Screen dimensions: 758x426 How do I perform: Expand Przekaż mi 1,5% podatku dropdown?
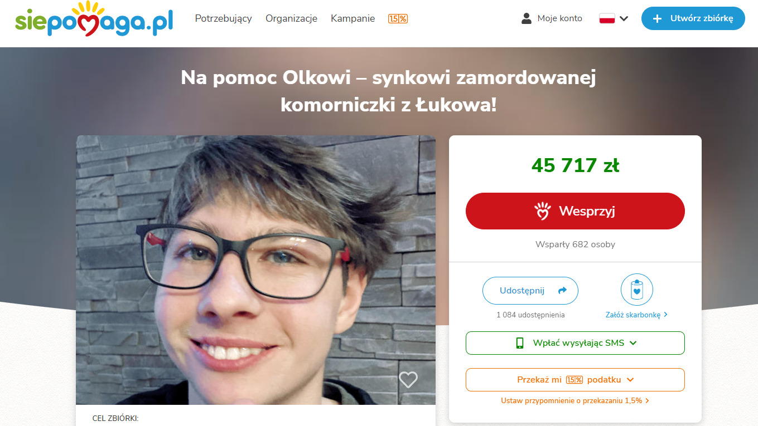tap(575, 380)
